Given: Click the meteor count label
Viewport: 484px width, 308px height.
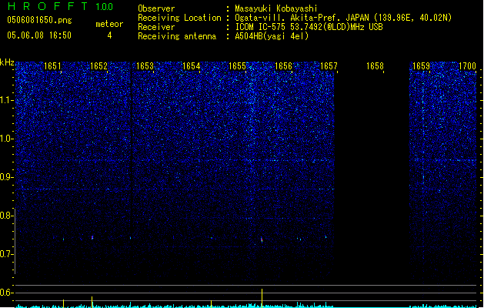Looking at the screenshot, I should (109, 24).
